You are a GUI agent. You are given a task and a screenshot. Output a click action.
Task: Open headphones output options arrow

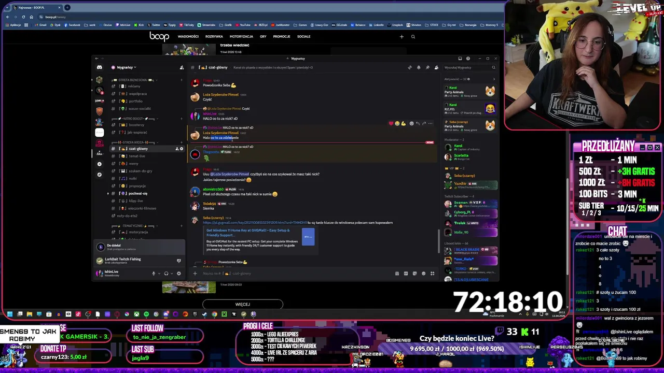click(172, 274)
